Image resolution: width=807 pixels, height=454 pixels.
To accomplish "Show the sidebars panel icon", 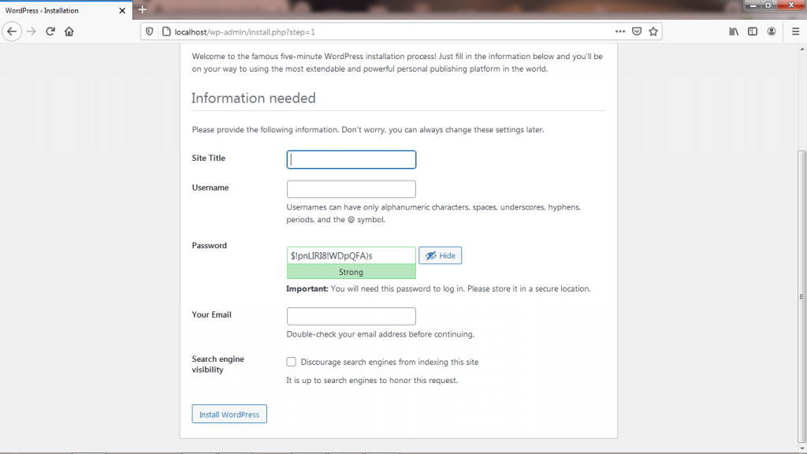I will tap(753, 32).
